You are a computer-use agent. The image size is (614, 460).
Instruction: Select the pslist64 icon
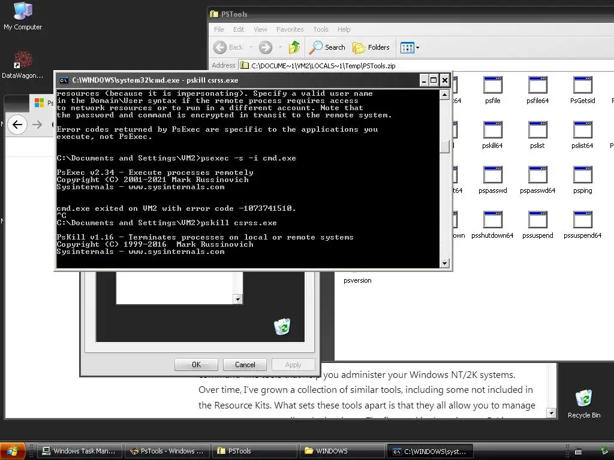pos(583,135)
